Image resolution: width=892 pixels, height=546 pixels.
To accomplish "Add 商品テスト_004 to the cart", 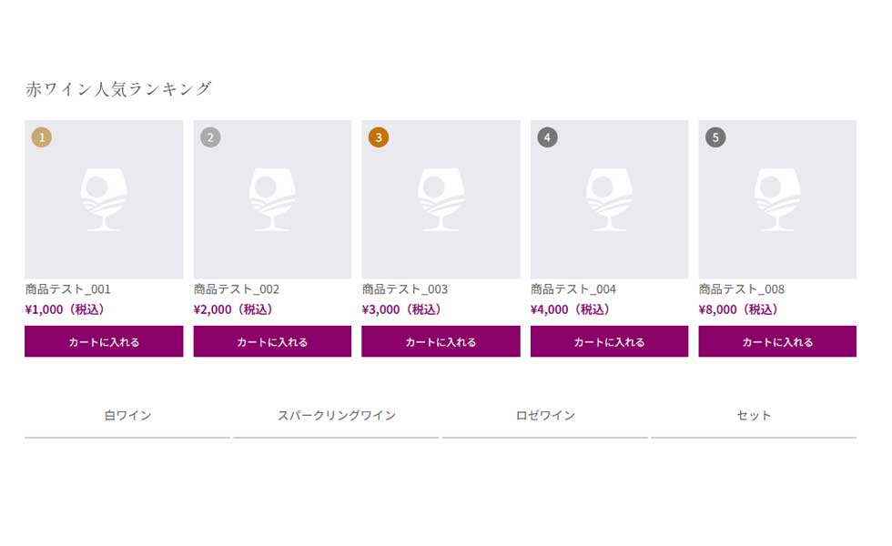I will 609,341.
